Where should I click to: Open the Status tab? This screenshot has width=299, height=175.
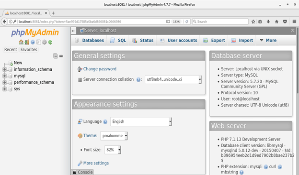(x=143, y=40)
